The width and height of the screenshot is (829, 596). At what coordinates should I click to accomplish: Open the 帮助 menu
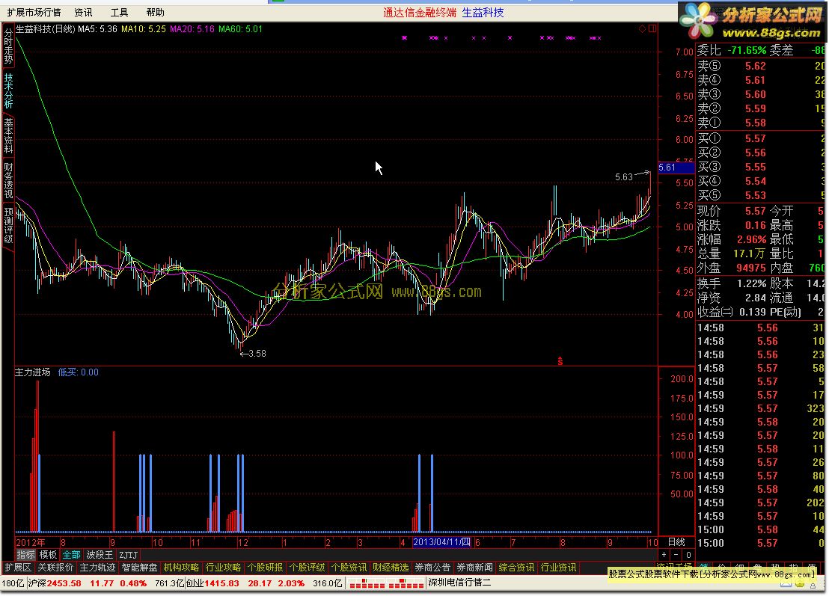point(155,12)
